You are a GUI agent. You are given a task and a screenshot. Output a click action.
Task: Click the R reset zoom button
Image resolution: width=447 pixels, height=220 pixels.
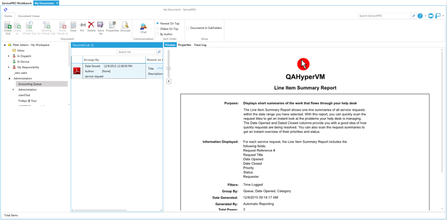tap(169, 81)
